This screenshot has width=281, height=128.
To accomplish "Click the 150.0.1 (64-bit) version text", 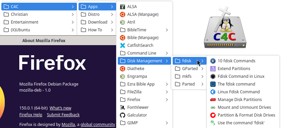I will click(34, 108).
